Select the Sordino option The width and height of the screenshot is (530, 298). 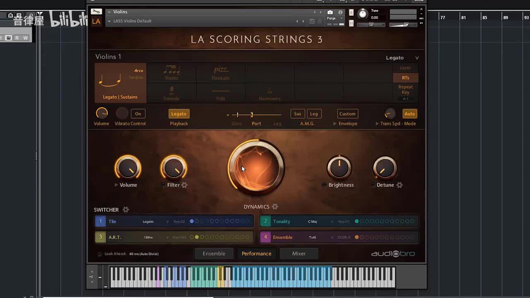point(136,77)
